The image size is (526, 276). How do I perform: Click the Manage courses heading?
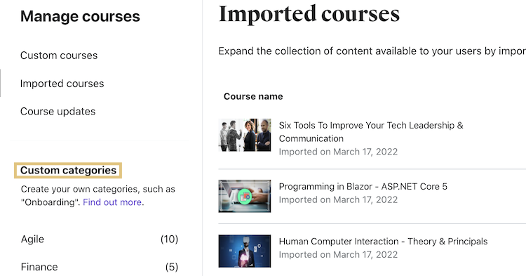click(x=80, y=16)
